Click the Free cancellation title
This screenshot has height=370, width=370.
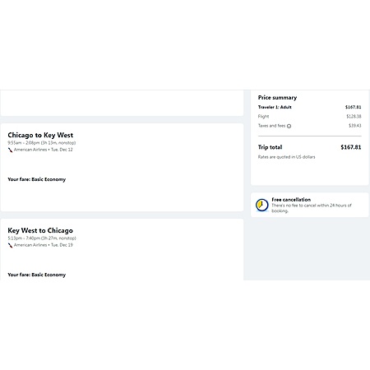coord(291,200)
